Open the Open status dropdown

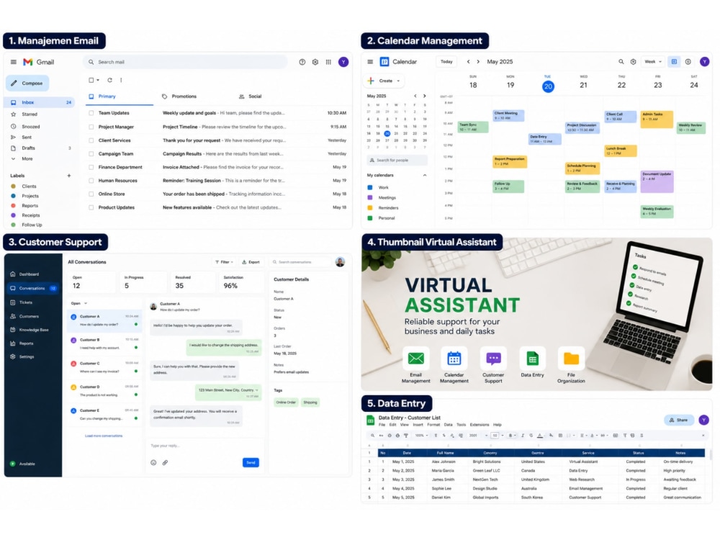(79, 304)
